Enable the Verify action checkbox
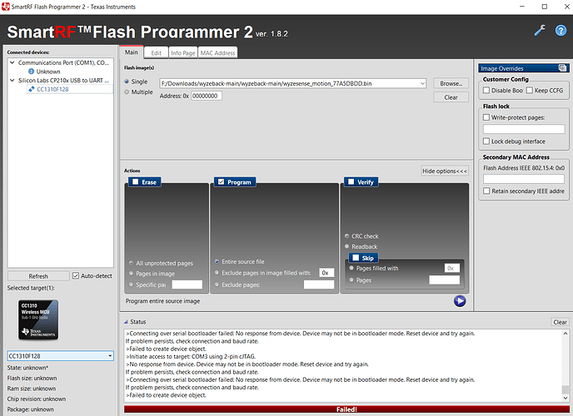 (x=351, y=181)
